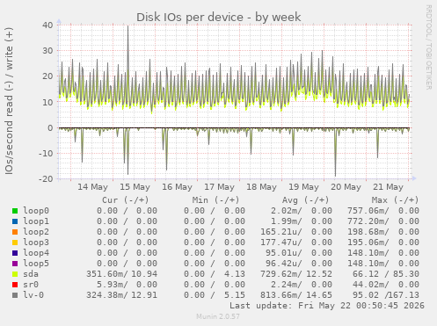Click sda Max value '66.12 / 85.30'
The width and height of the screenshot is (437, 326).
click(386, 274)
